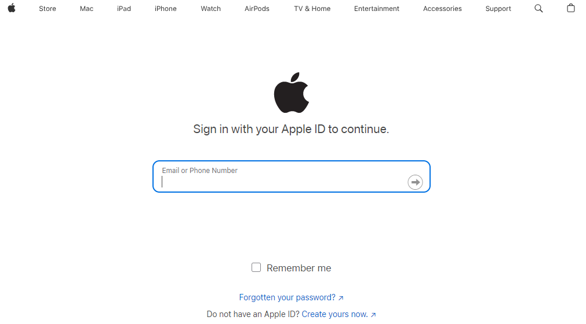Click the arrow button to continue sign-in

(x=415, y=182)
